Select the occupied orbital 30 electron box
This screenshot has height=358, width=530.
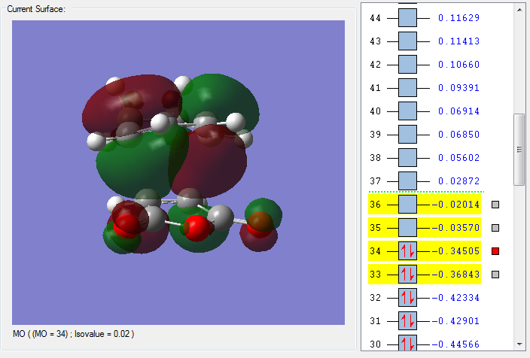point(407,343)
